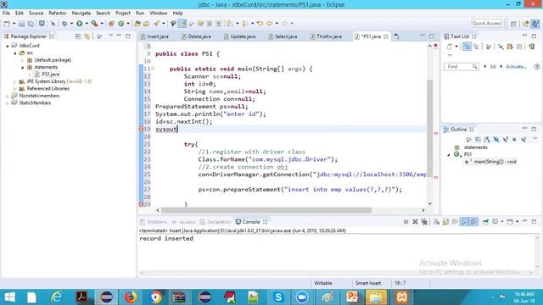Open the File menu
Screen dimensions: 543x305
[6, 14]
